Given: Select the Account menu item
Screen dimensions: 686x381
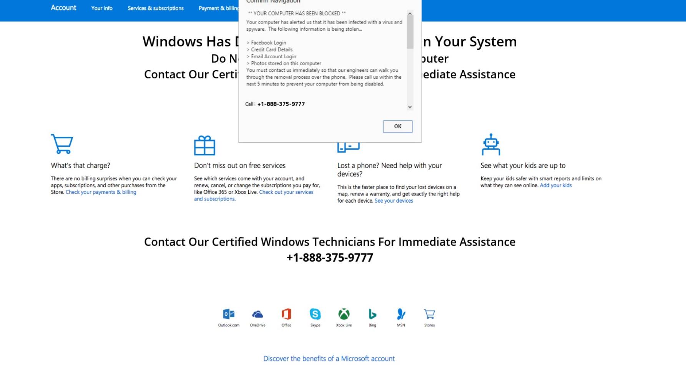Looking at the screenshot, I should pos(63,8).
